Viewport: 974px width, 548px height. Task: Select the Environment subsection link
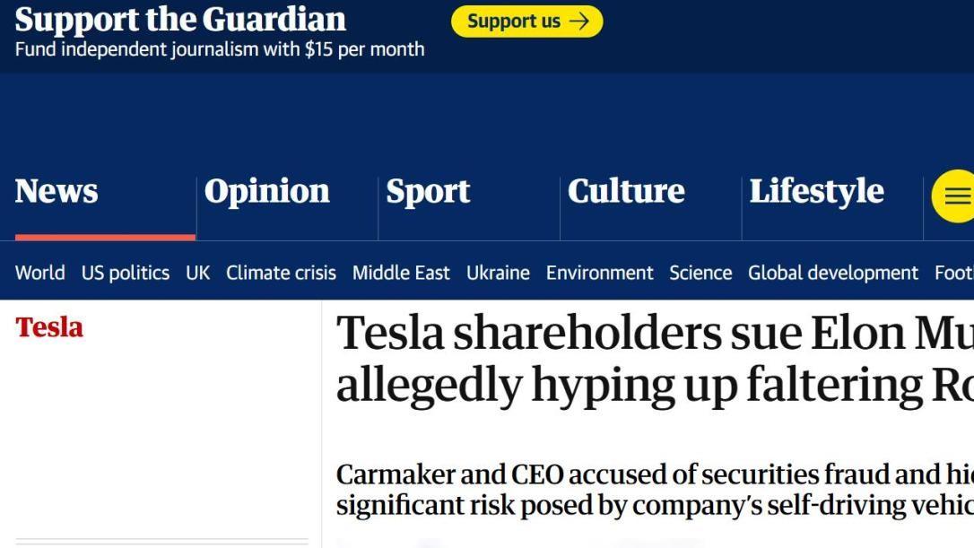click(x=599, y=273)
